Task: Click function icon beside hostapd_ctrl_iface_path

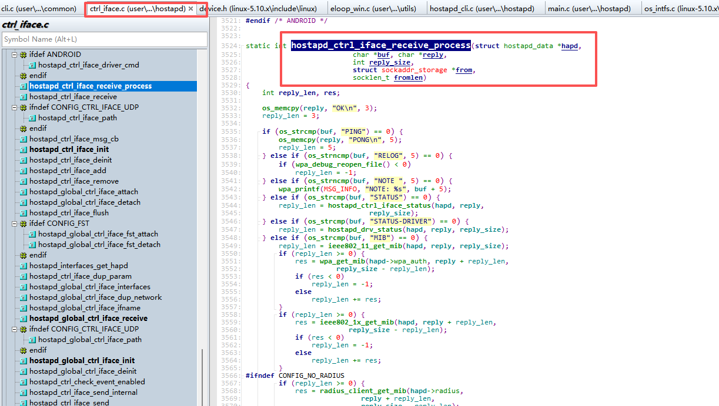Action: pyautogui.click(x=32, y=118)
